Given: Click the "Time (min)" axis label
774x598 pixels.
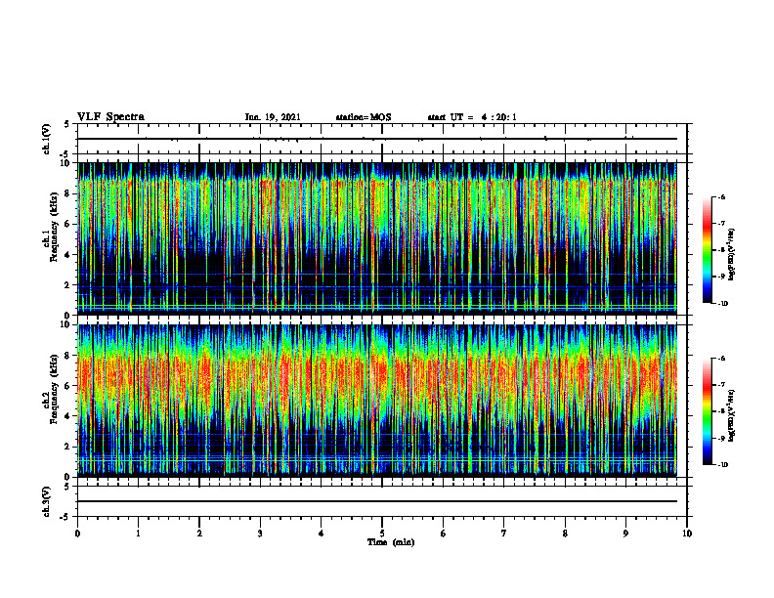Looking at the screenshot, I should click(391, 542).
